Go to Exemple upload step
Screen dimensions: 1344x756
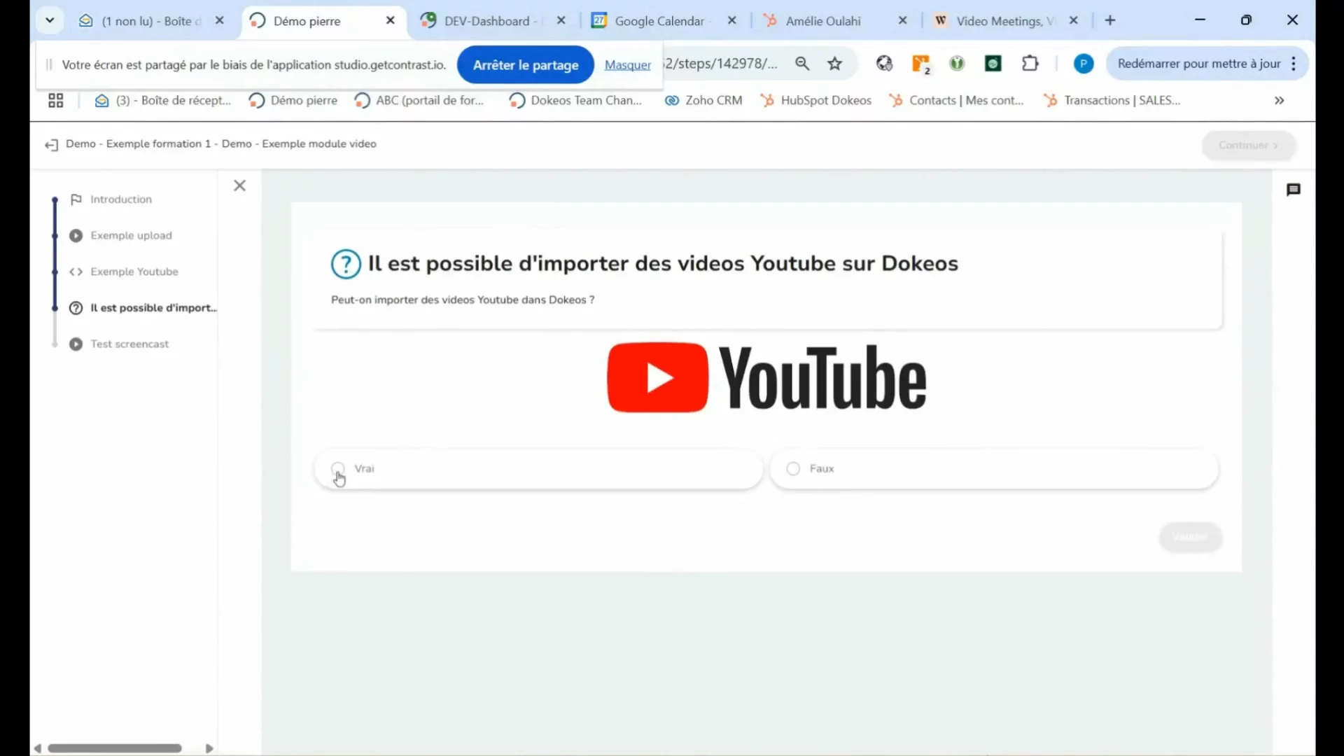coord(131,236)
